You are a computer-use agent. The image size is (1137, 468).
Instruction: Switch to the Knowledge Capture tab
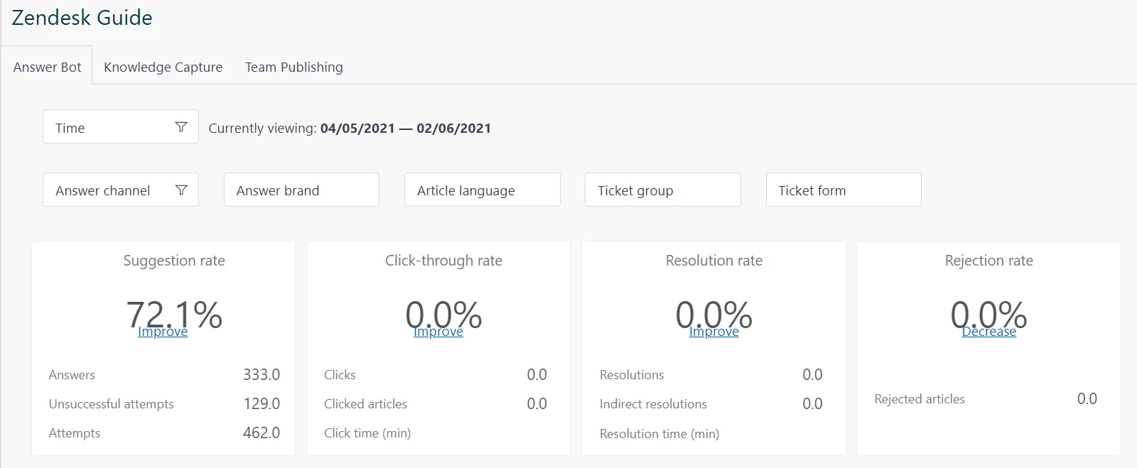tap(163, 67)
